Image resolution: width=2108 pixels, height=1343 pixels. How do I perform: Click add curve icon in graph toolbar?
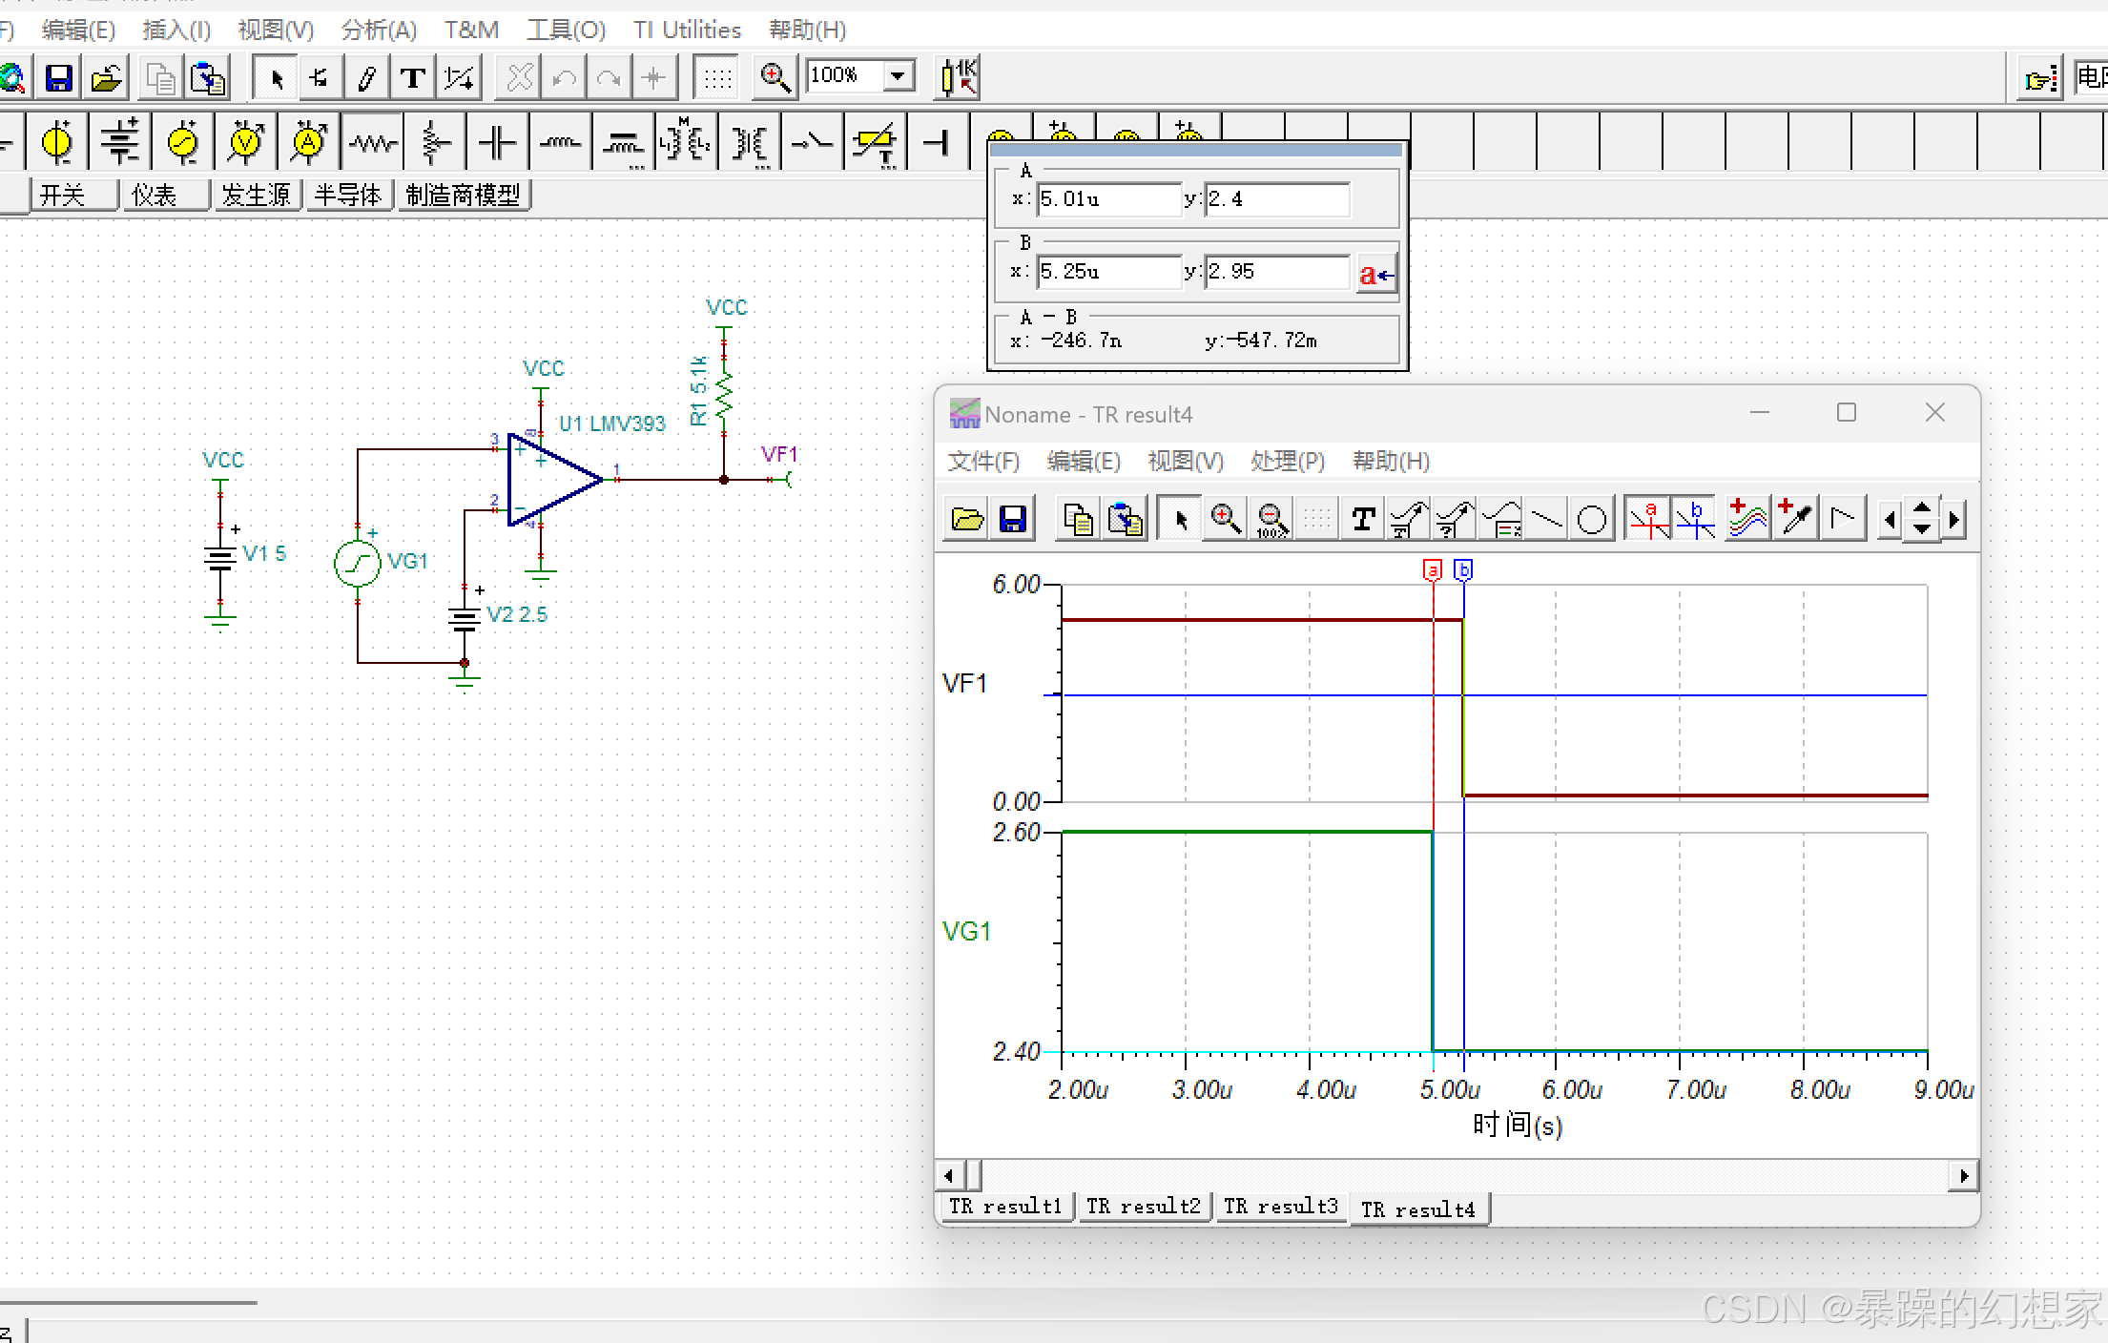pos(1746,520)
